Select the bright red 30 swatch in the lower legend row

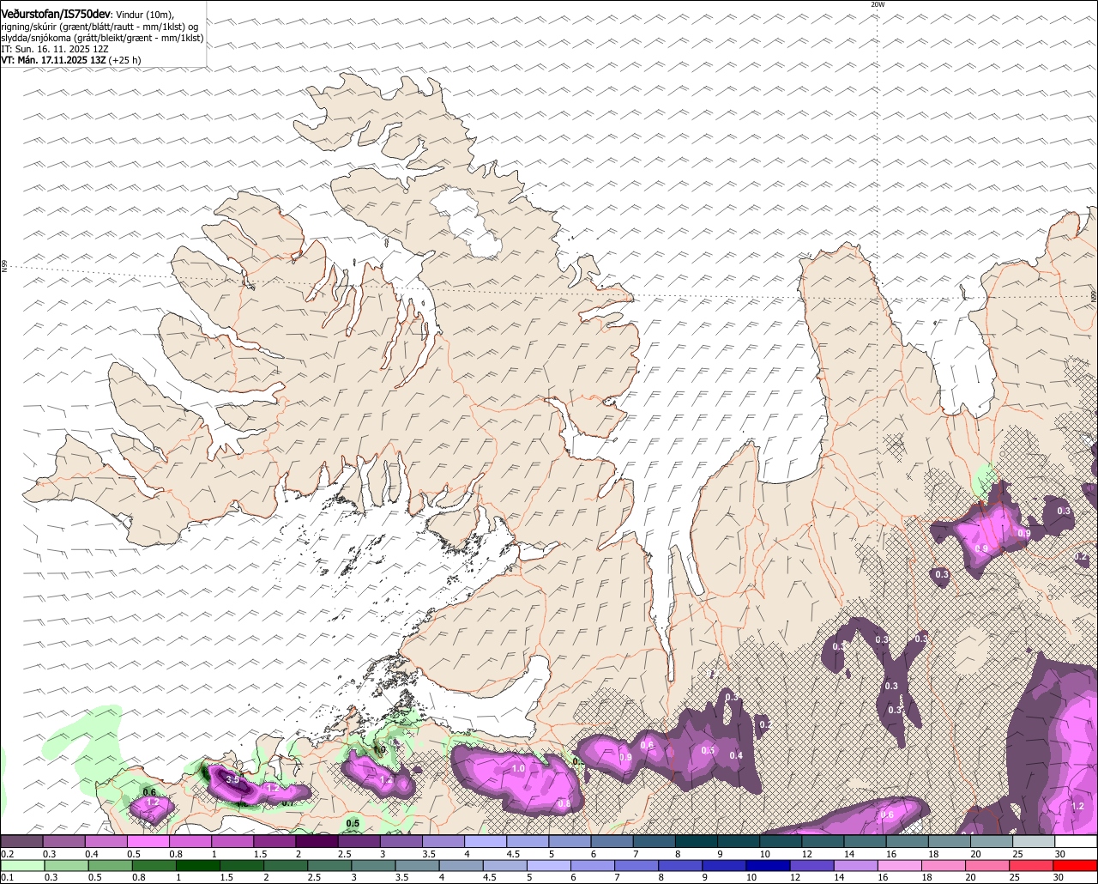[1077, 865]
